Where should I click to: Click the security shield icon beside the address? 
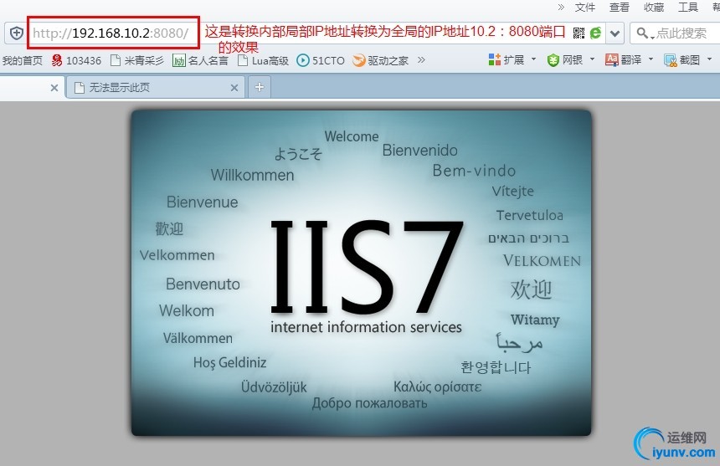17,33
